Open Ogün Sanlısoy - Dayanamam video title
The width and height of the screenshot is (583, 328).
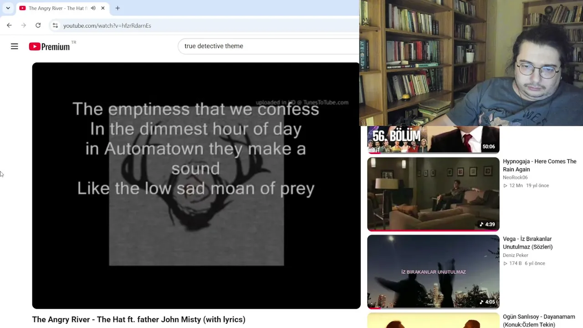point(539,321)
